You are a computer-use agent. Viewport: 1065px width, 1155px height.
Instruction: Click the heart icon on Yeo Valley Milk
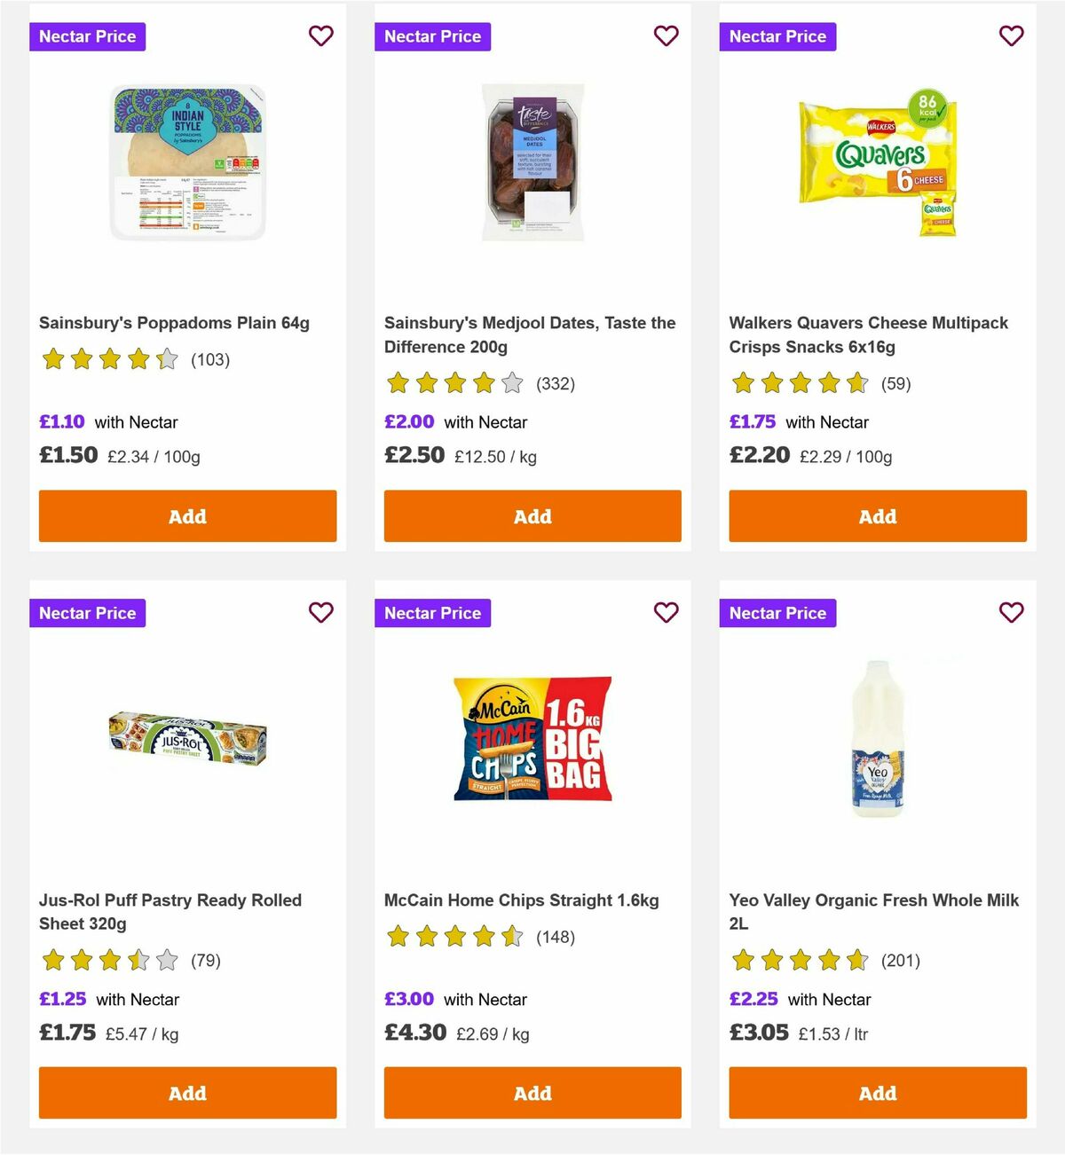click(x=1011, y=613)
